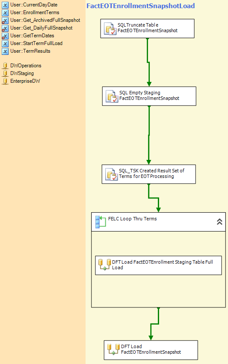Select the SQL_TSK Created Result Set task box
This screenshot has height=364, width=228.
tap(149, 174)
